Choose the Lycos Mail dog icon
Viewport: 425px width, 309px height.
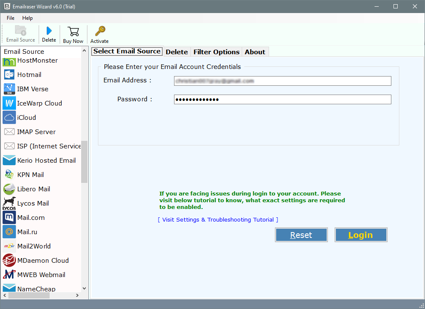pos(9,203)
